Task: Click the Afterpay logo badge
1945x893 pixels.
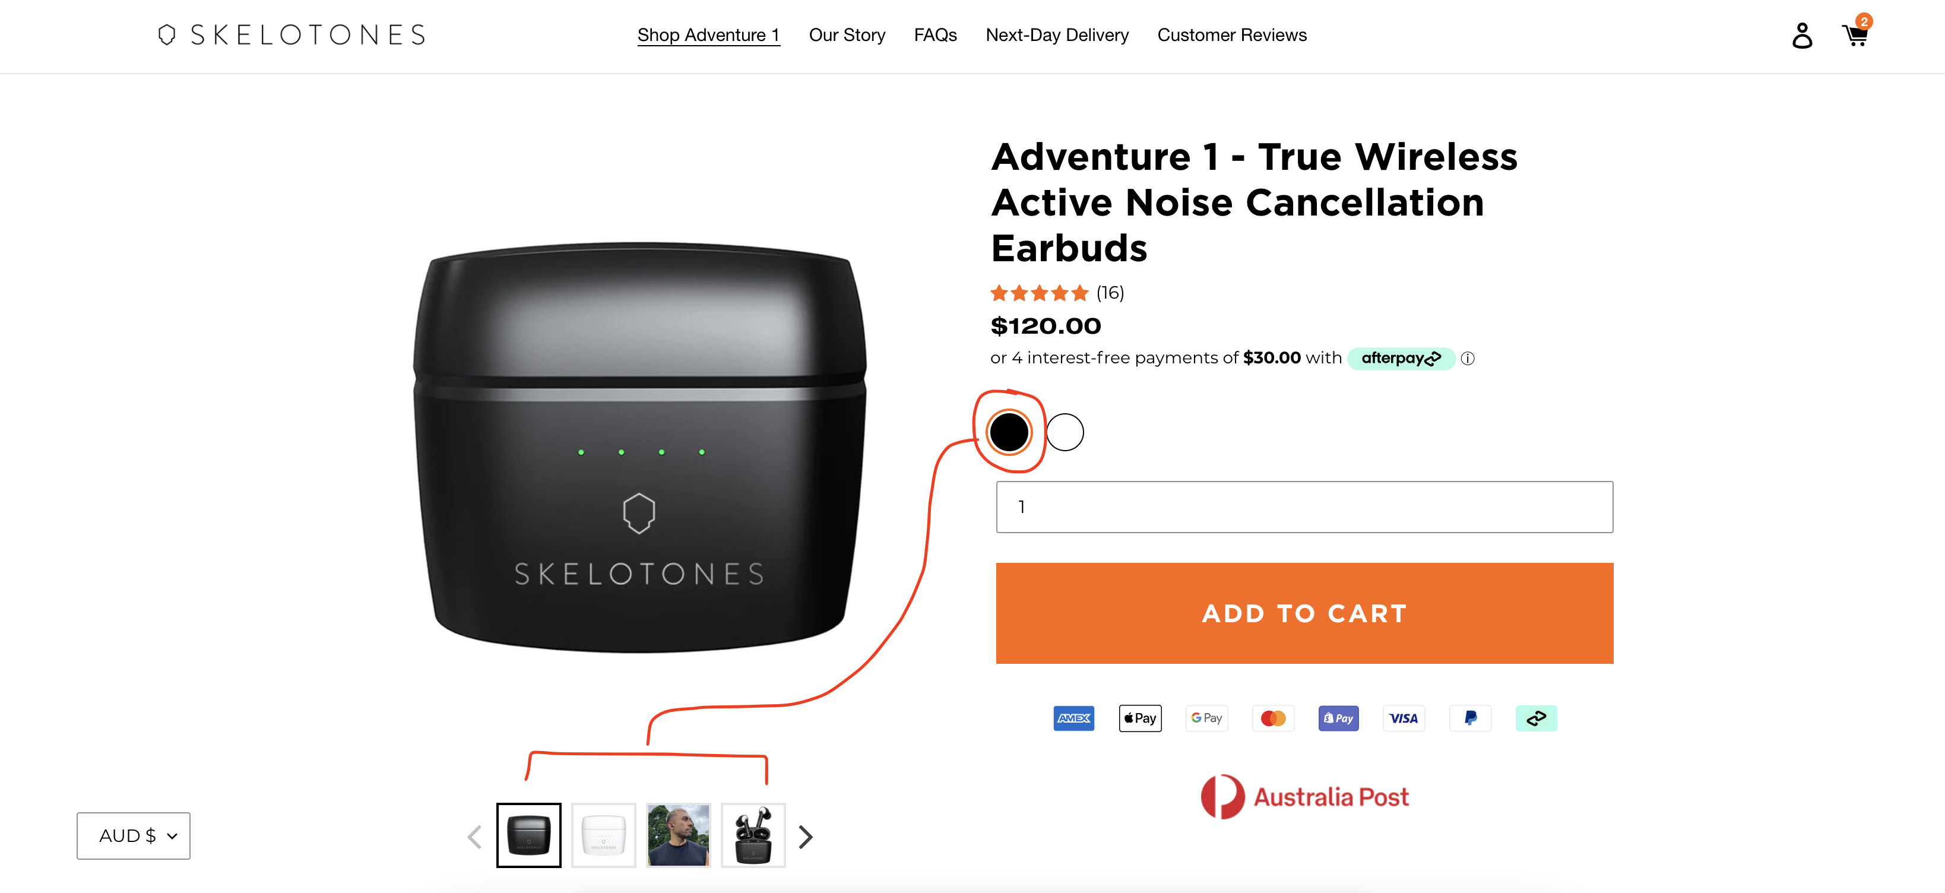Action: tap(1401, 359)
